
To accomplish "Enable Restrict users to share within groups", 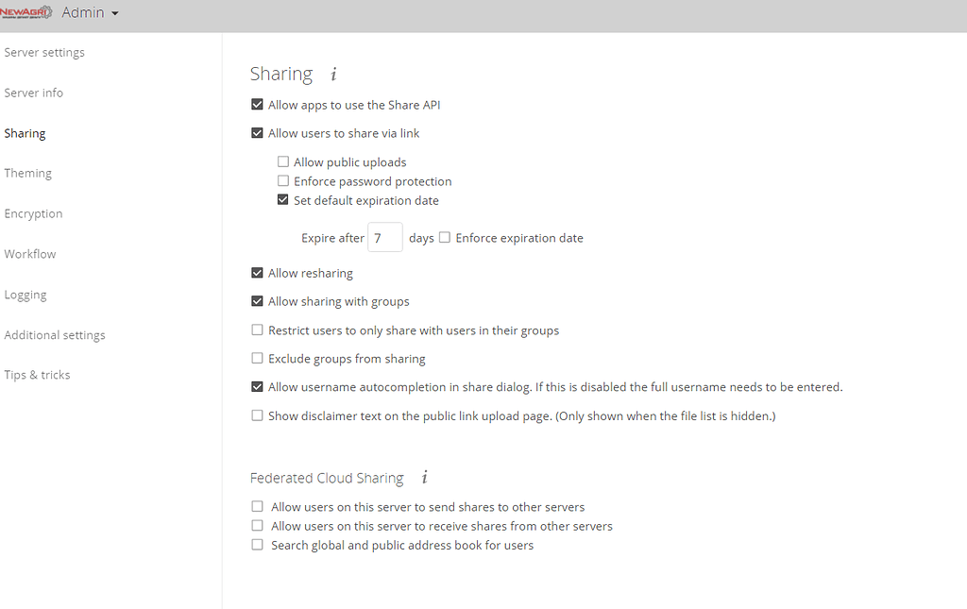I will 257,330.
